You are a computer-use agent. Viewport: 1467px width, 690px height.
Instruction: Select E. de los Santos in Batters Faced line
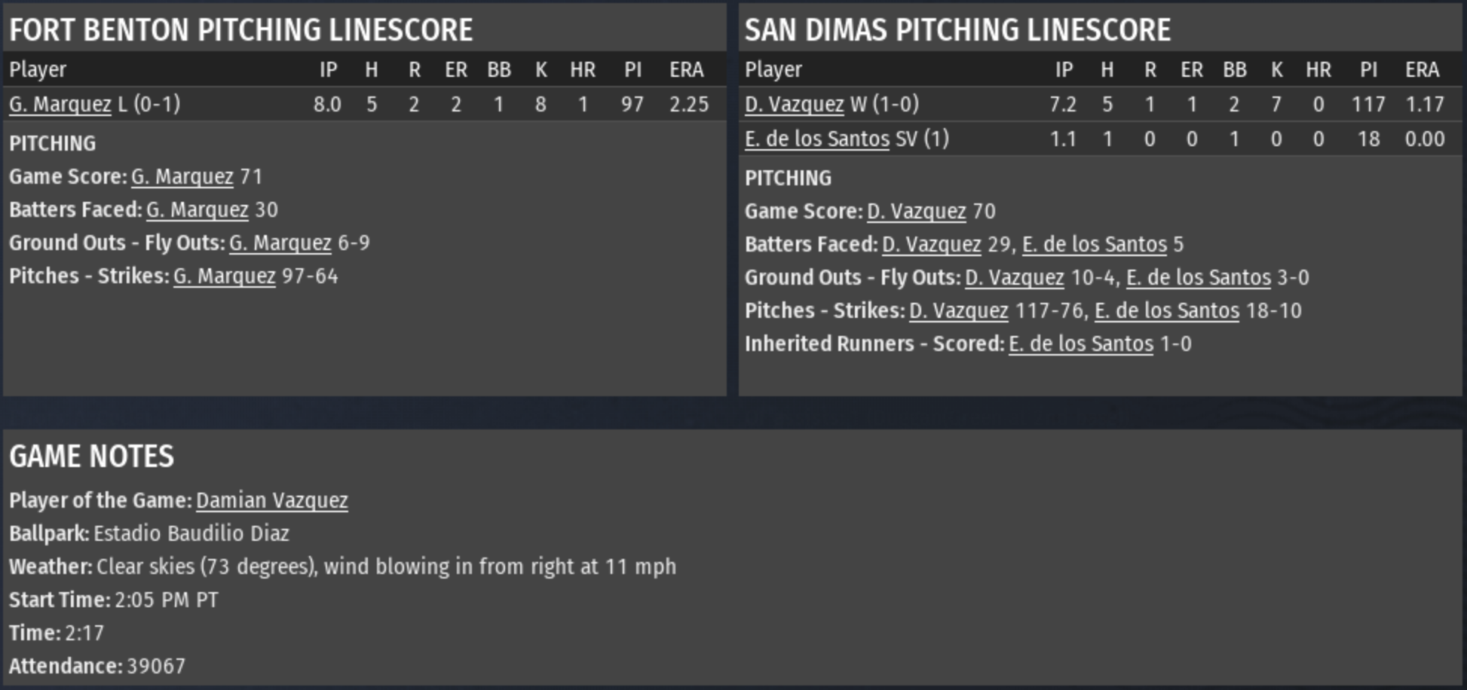pos(1094,244)
